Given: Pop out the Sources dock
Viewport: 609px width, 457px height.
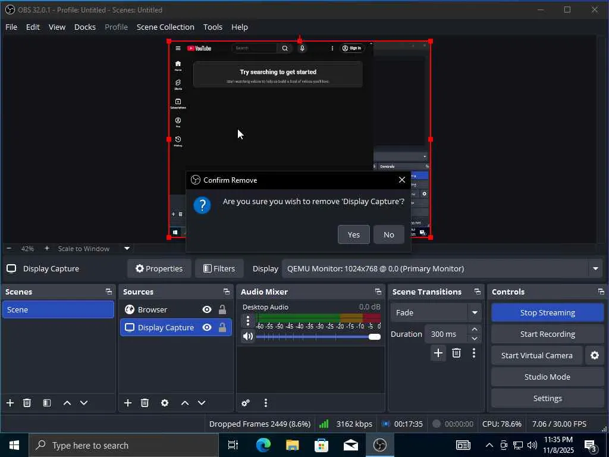Looking at the screenshot, I should (x=227, y=292).
